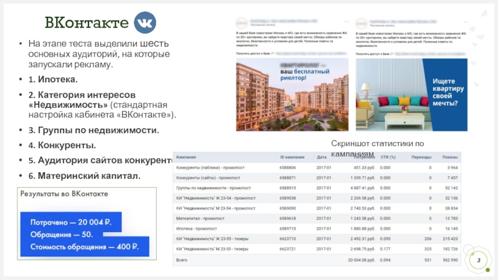This screenshot has height=280, width=498.
Task: Click the VK logo icon
Action: point(145,22)
